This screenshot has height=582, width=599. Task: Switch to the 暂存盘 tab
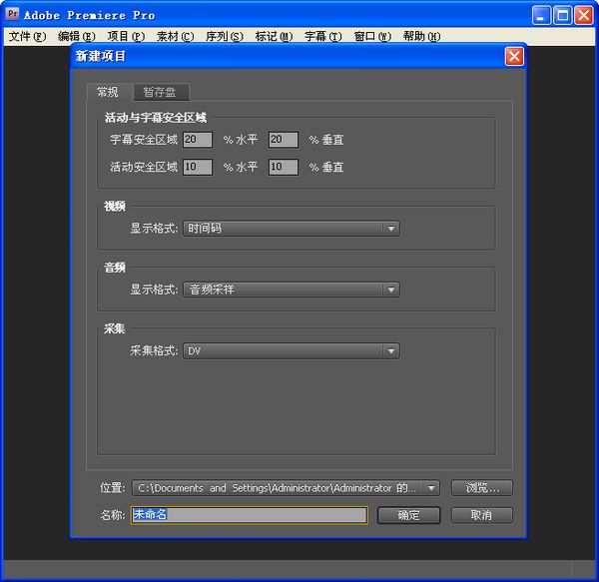click(x=160, y=92)
